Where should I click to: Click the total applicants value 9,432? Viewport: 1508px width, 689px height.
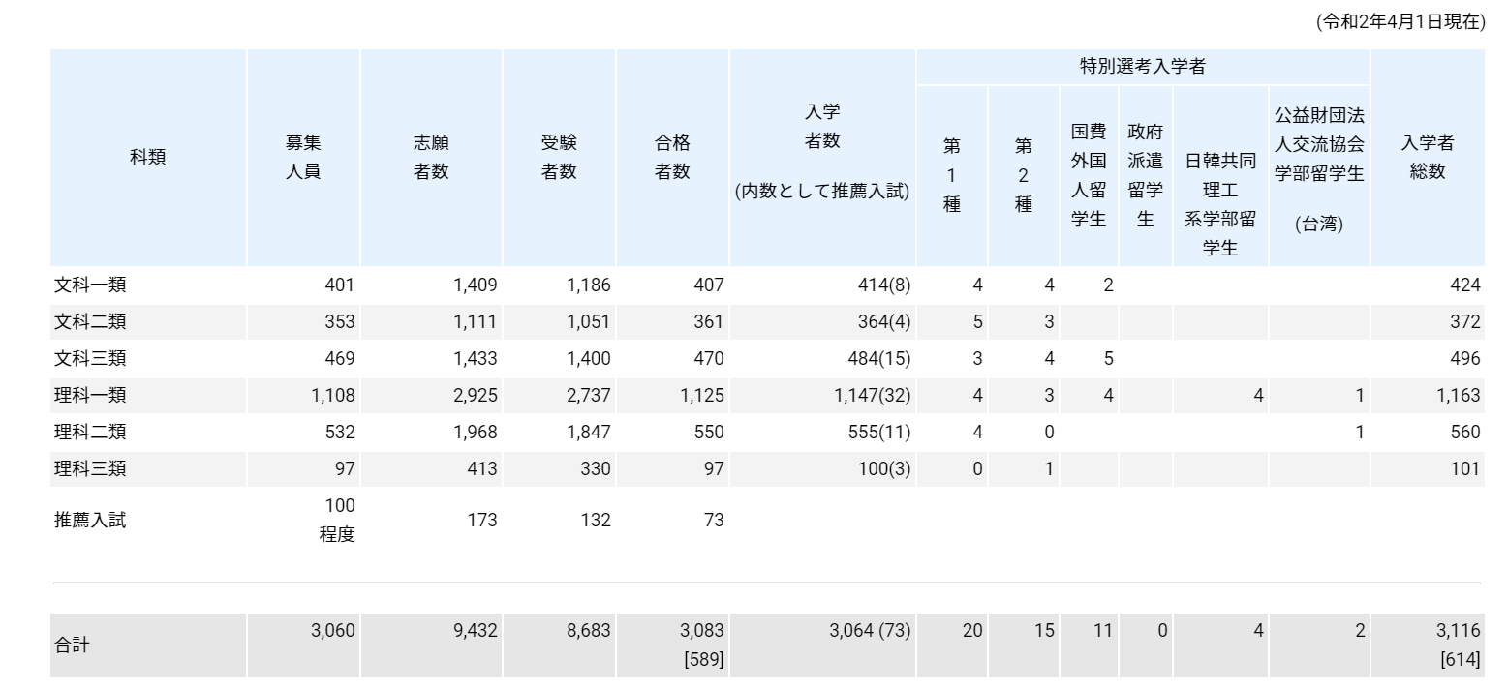[x=475, y=631]
